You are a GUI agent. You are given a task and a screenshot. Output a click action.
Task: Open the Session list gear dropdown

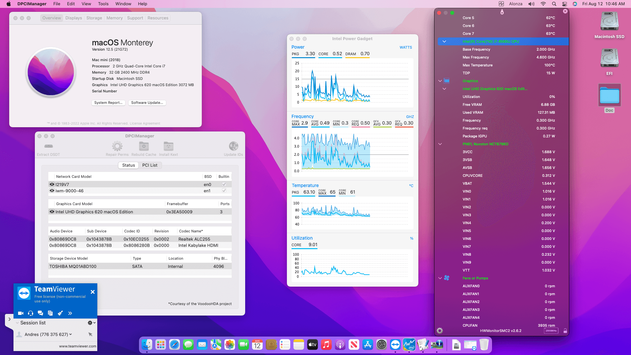coord(92,323)
